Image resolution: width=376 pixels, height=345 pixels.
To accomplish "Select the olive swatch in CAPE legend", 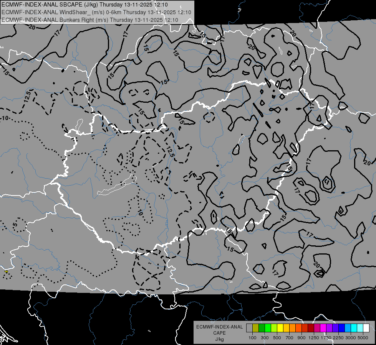I will pos(256,328).
